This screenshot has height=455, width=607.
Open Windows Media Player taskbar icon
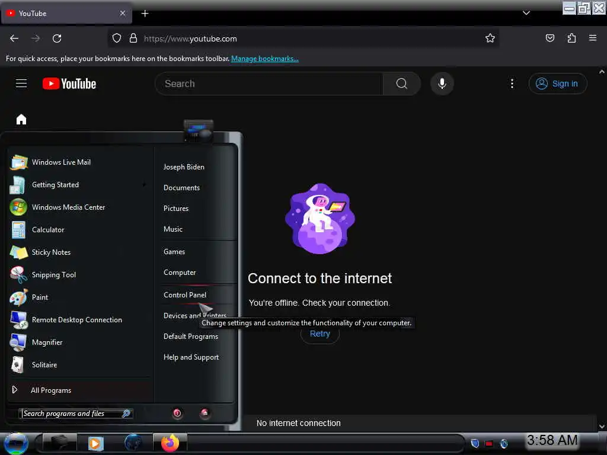click(x=95, y=443)
